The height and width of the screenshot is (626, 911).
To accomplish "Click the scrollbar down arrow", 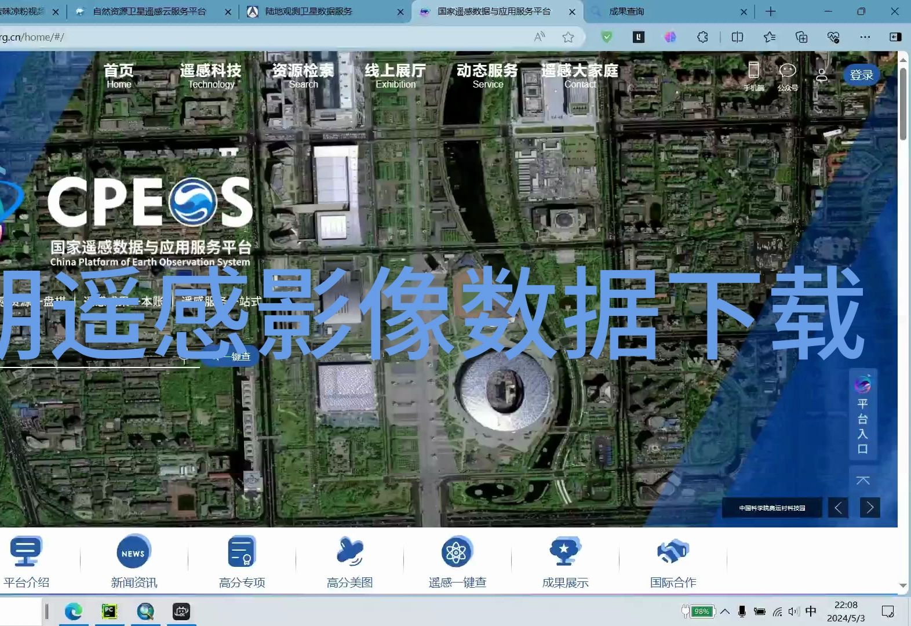I will tap(903, 585).
